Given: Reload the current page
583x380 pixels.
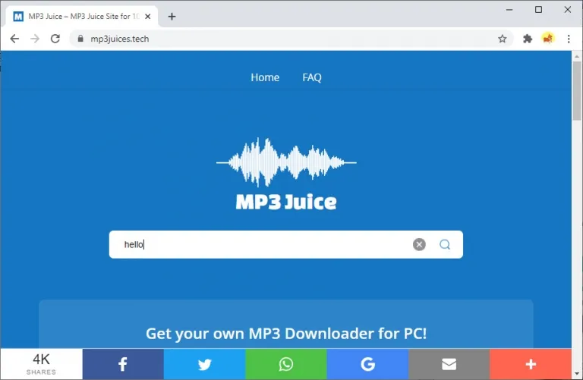Looking at the screenshot, I should coord(55,39).
